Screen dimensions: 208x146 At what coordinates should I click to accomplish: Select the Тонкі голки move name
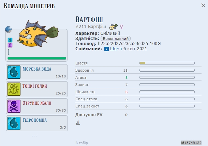[x=35, y=86]
